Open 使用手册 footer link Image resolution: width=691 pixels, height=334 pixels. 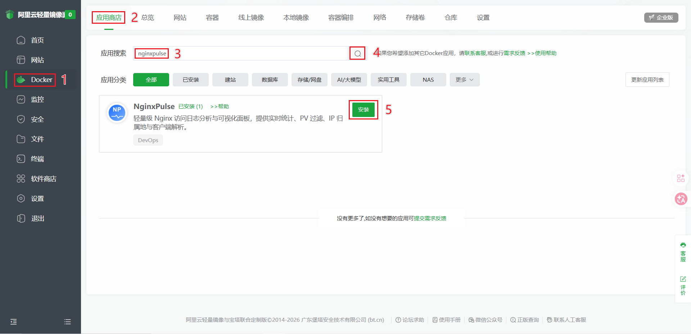(447, 320)
